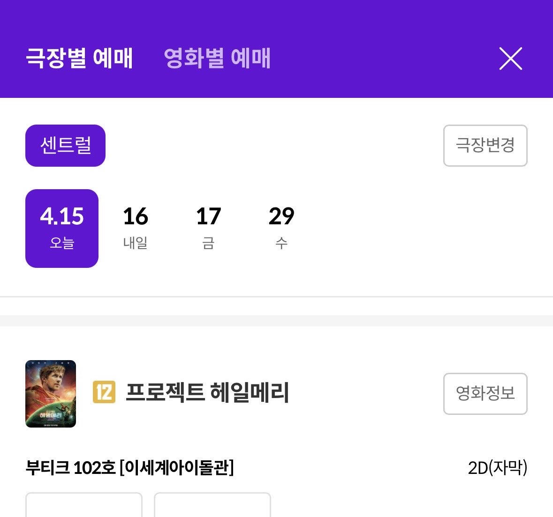Switch to the 영화별 예매 tab
Viewport: 553px width, 517px height.
(x=217, y=58)
